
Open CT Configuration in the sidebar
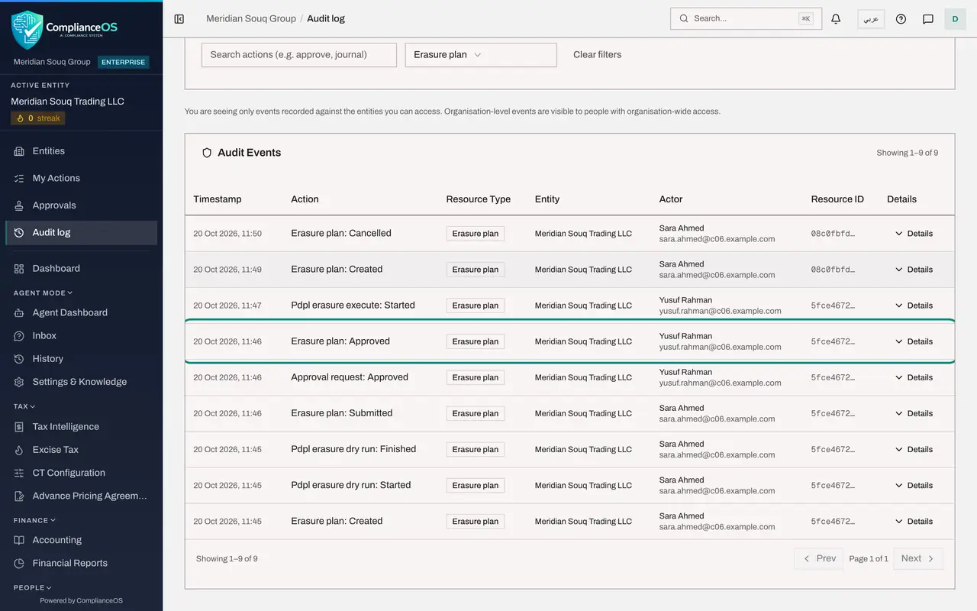point(81,473)
